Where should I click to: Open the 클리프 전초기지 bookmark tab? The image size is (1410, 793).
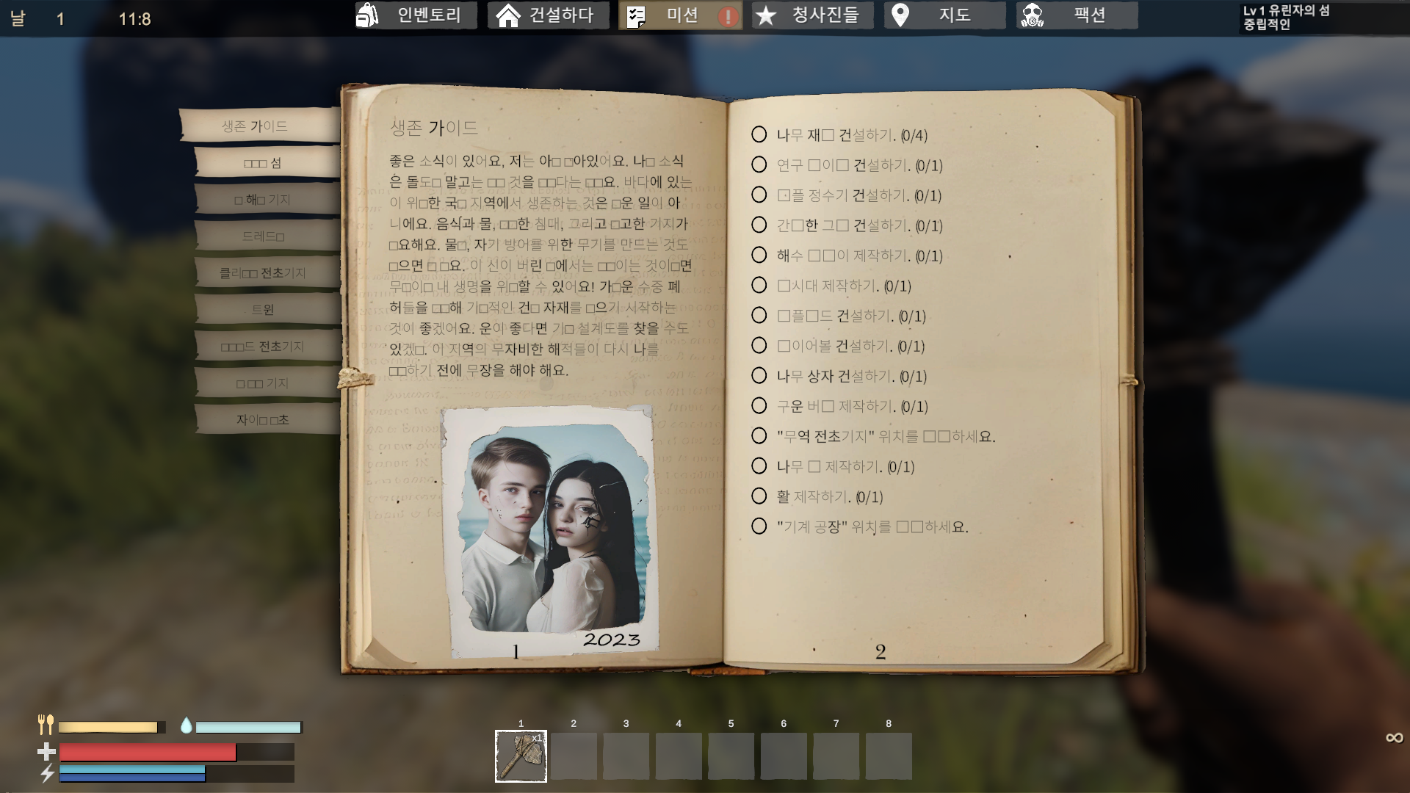pos(263,273)
